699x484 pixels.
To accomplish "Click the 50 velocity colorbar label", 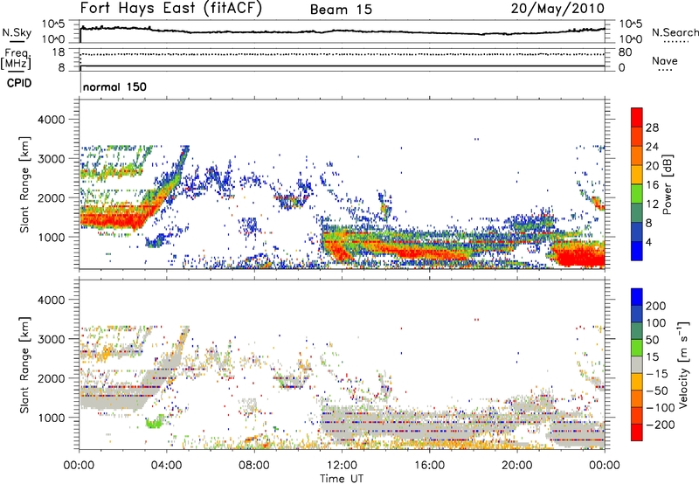I will click(x=652, y=340).
